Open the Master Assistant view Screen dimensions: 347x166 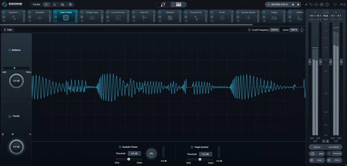(163, 4)
